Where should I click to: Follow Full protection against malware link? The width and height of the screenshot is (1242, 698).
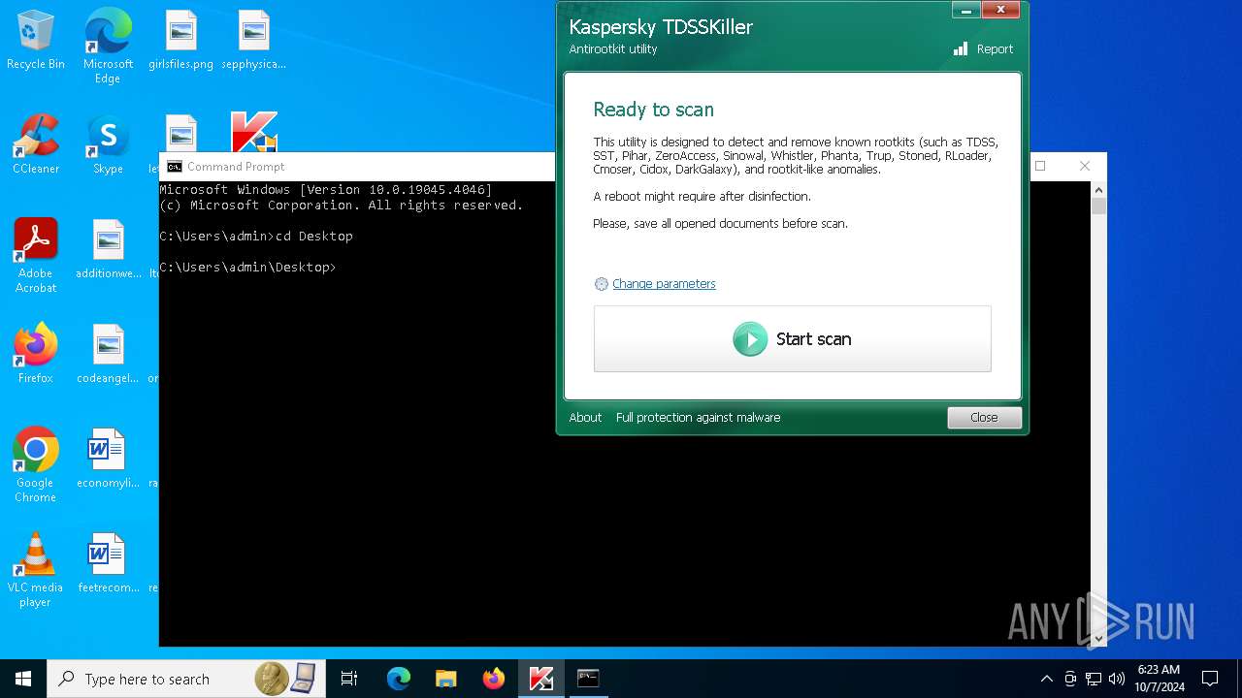click(698, 418)
